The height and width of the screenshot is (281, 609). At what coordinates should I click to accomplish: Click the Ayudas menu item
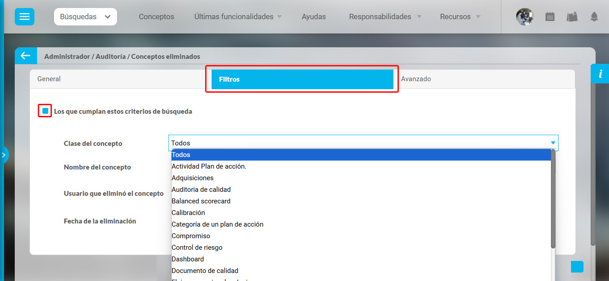click(314, 16)
